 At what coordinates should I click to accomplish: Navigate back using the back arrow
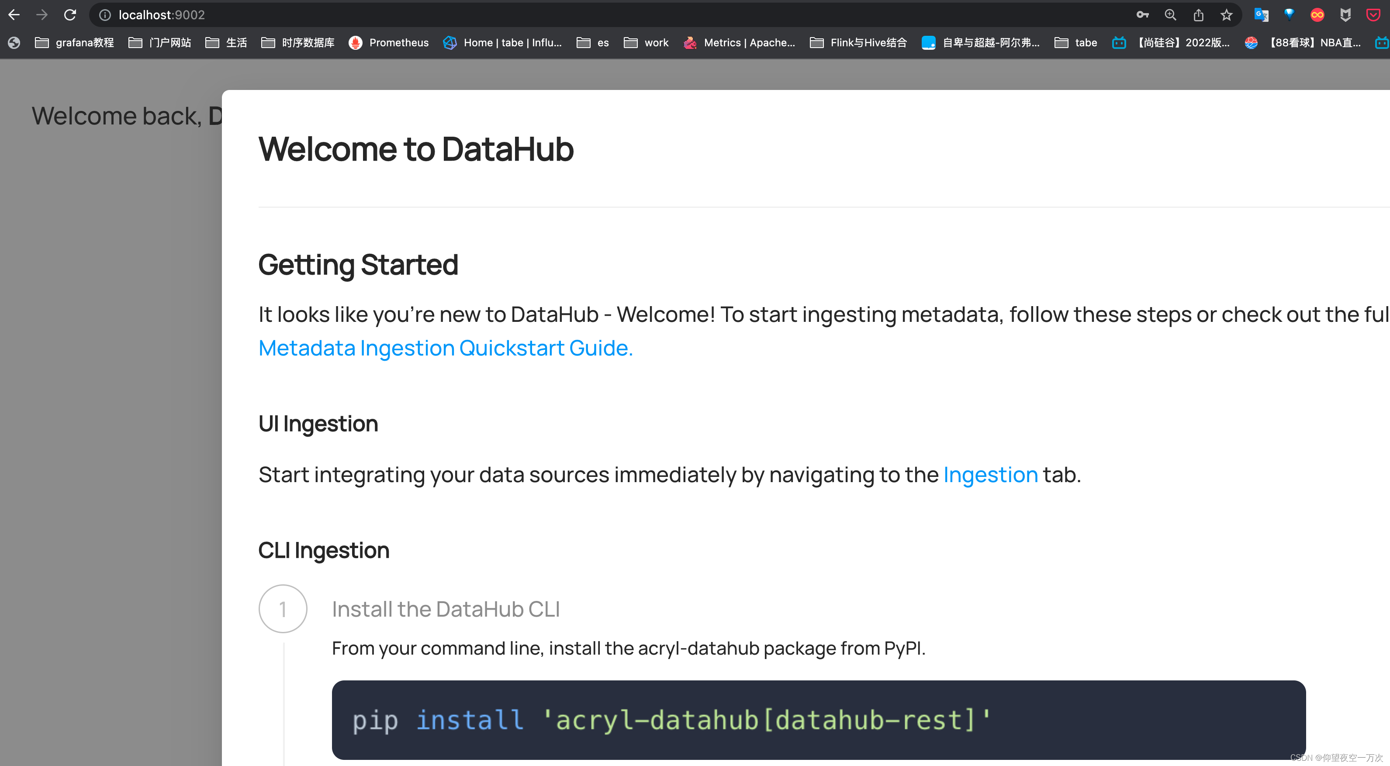point(14,14)
